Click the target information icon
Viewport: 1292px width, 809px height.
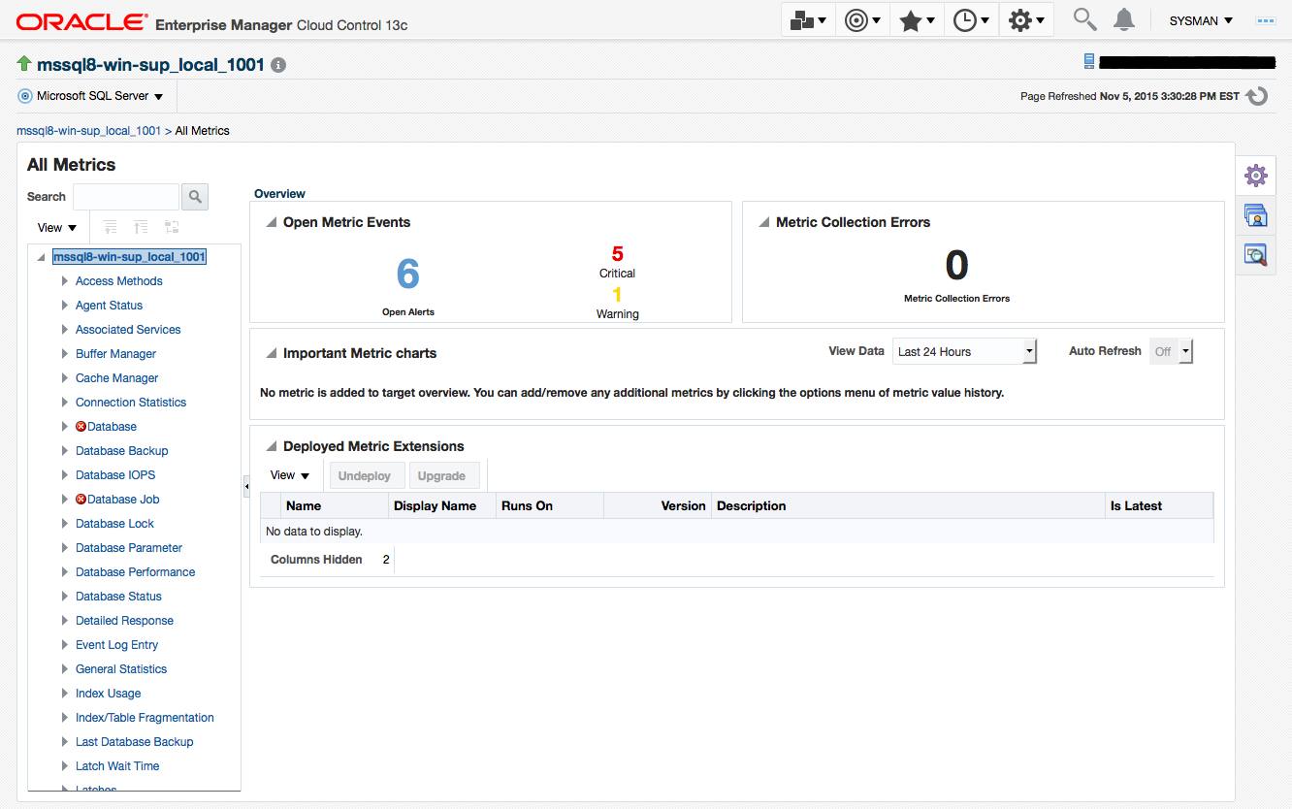coord(278,65)
